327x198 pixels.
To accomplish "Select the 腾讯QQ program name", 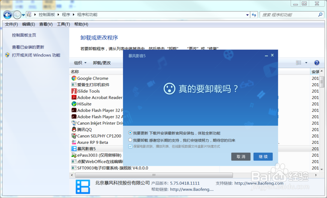I will click(x=84, y=129).
